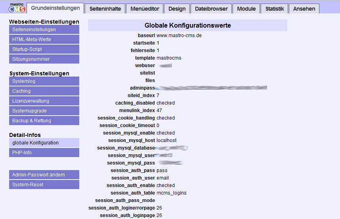Open the Systemlog entry
Viewport: 340px width, 219px height.
coord(44,81)
